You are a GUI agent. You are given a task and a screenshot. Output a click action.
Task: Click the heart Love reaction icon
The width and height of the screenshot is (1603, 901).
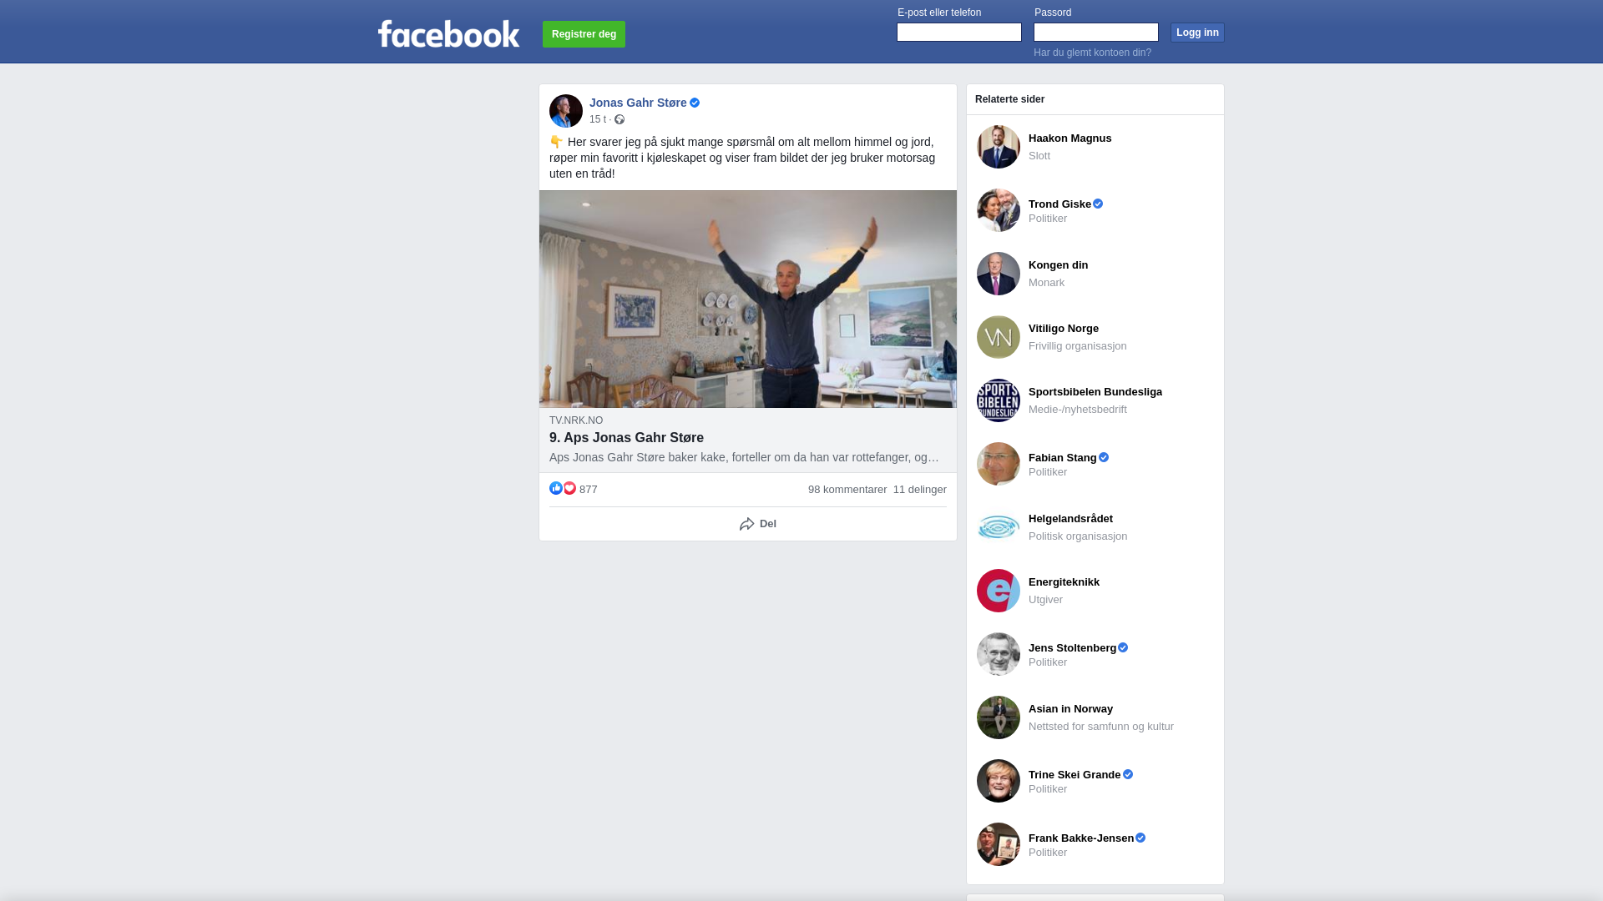(569, 488)
